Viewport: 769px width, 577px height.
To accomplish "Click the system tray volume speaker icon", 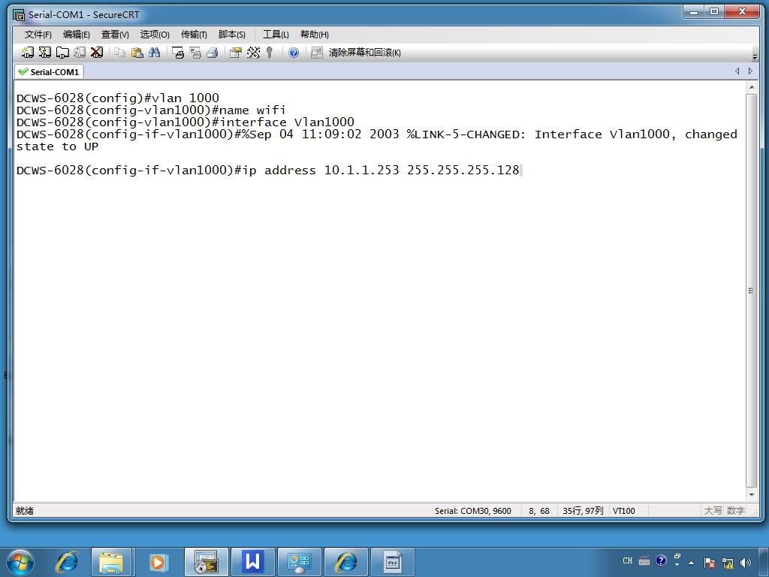I will [x=746, y=562].
